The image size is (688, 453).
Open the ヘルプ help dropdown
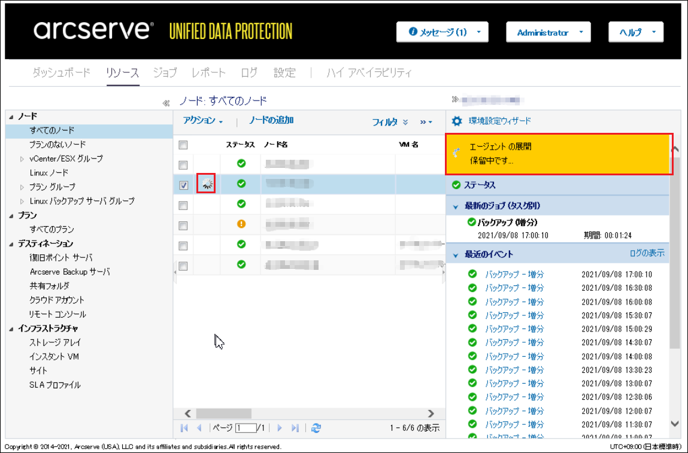tap(636, 32)
